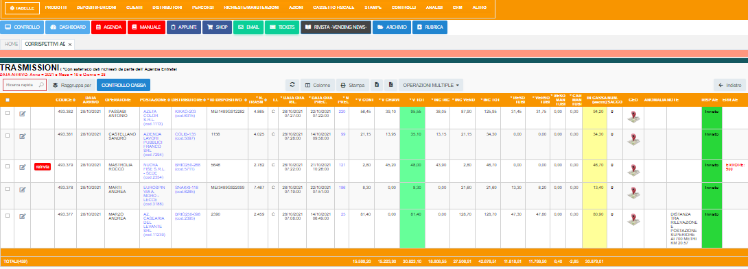Open the NUOVA FISE S.R.L. location link
This screenshot has width=748, height=269.
[154, 170]
